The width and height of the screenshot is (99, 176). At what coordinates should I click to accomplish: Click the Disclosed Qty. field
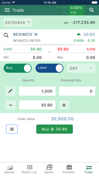click(x=77, y=91)
